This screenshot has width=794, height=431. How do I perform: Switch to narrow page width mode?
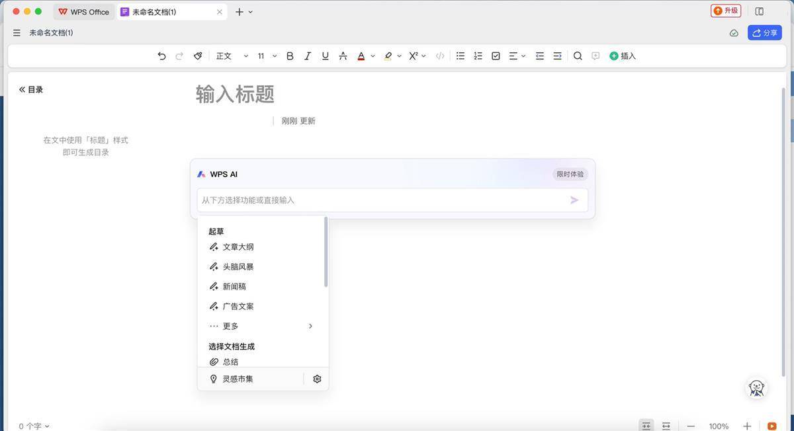tap(646, 426)
